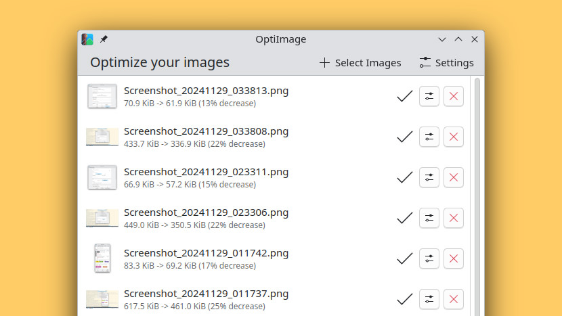Screen dimensions: 562x316
Task: Open options for Screenshot_20241129_033808.png
Action: point(429,137)
